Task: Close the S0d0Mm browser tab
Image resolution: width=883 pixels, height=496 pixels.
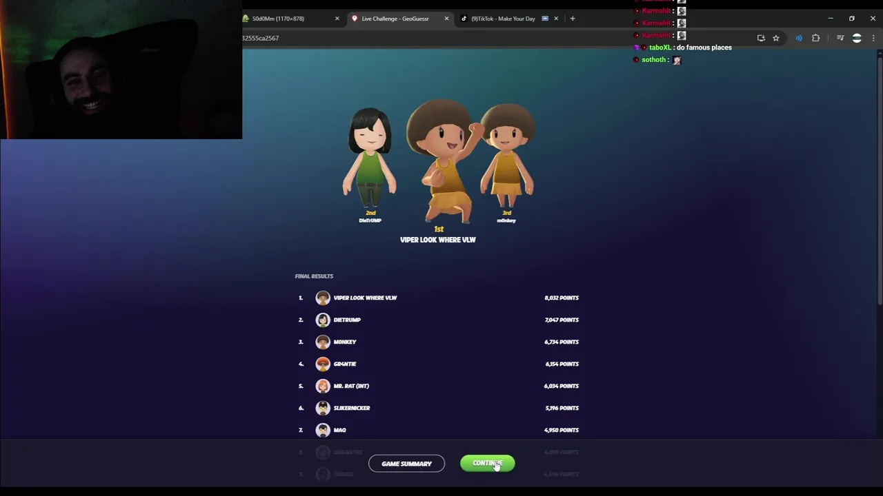Action: [x=337, y=19]
